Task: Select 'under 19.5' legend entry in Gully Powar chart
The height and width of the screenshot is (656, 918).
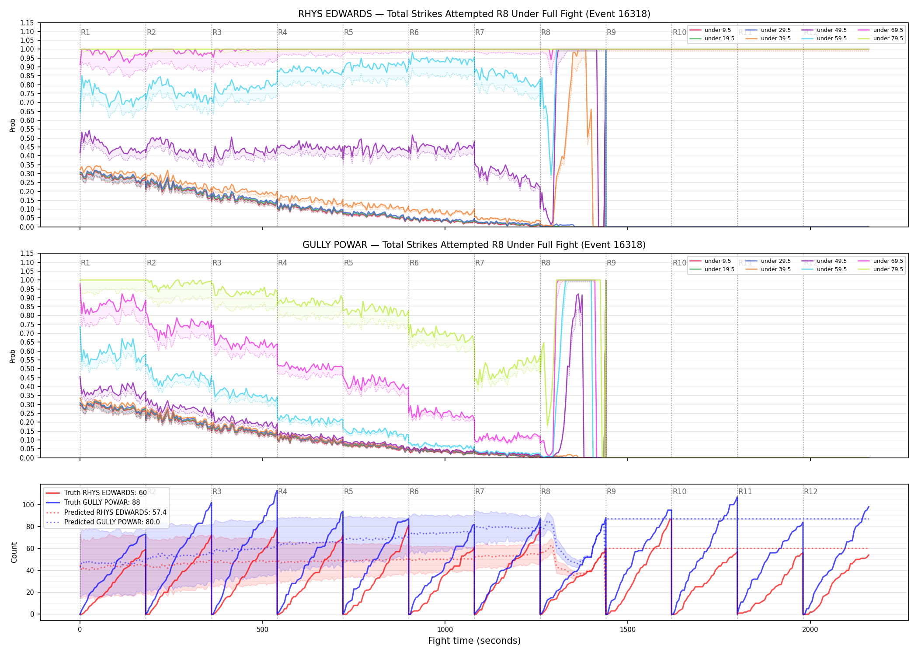Action: pyautogui.click(x=712, y=269)
